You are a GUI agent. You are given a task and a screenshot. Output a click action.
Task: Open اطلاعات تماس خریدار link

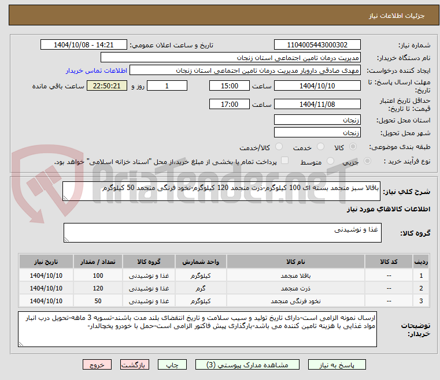97,70
